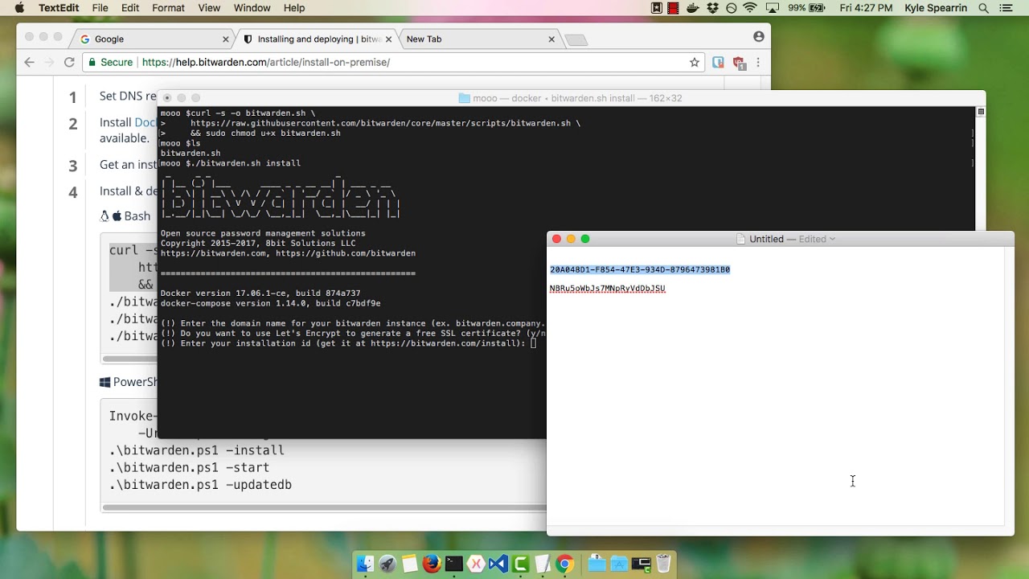Click the help.bitwarden.com address bar
Viewport: 1029px width, 579px height.
394,62
